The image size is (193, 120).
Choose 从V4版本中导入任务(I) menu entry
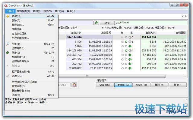31,82
